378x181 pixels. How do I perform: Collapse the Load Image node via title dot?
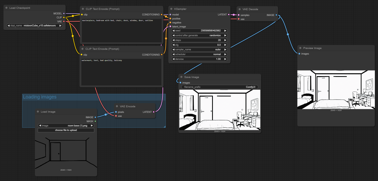[x=38, y=112]
